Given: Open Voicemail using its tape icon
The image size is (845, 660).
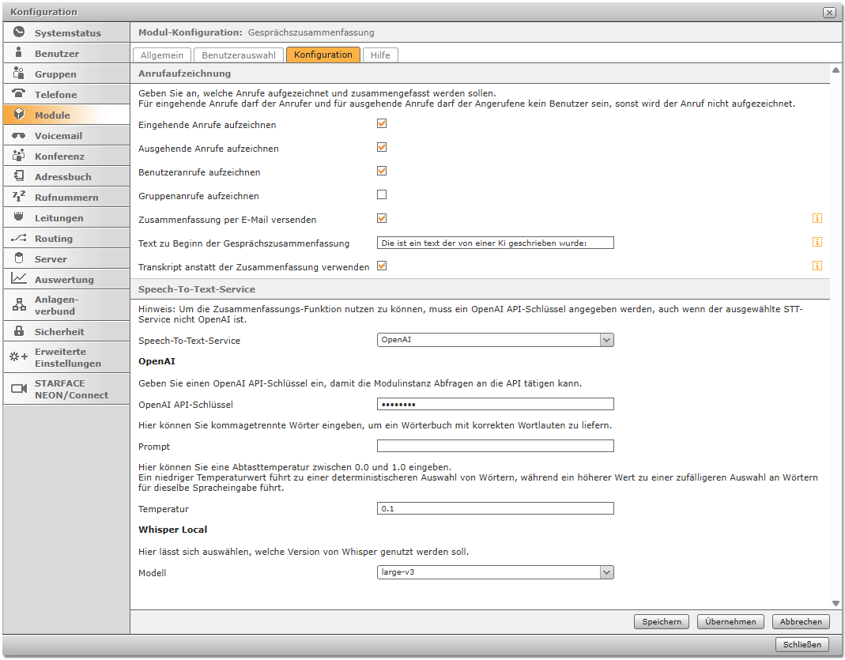Looking at the screenshot, I should coord(19,135).
